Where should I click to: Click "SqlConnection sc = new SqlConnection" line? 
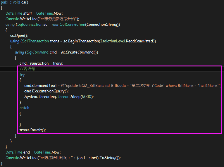pos(63,25)
